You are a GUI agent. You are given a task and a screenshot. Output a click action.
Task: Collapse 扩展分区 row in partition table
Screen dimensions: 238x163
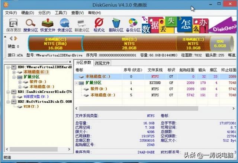click(x=77, y=83)
